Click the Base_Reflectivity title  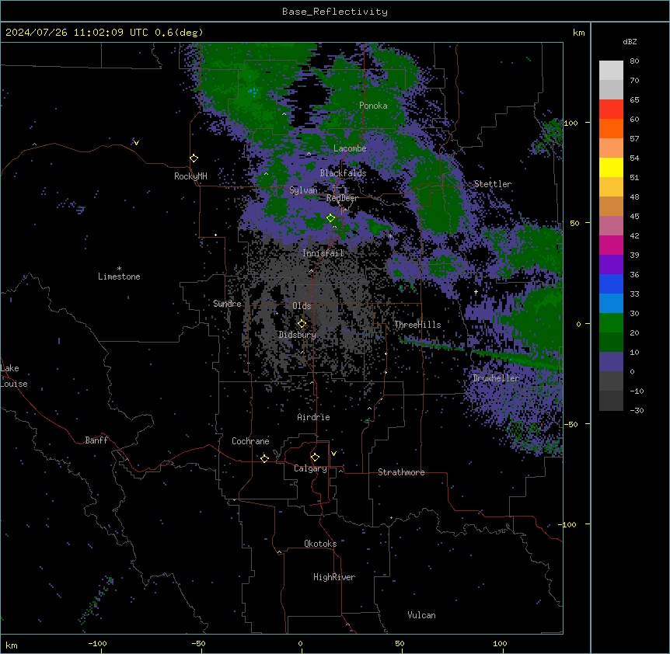pyautogui.click(x=335, y=12)
